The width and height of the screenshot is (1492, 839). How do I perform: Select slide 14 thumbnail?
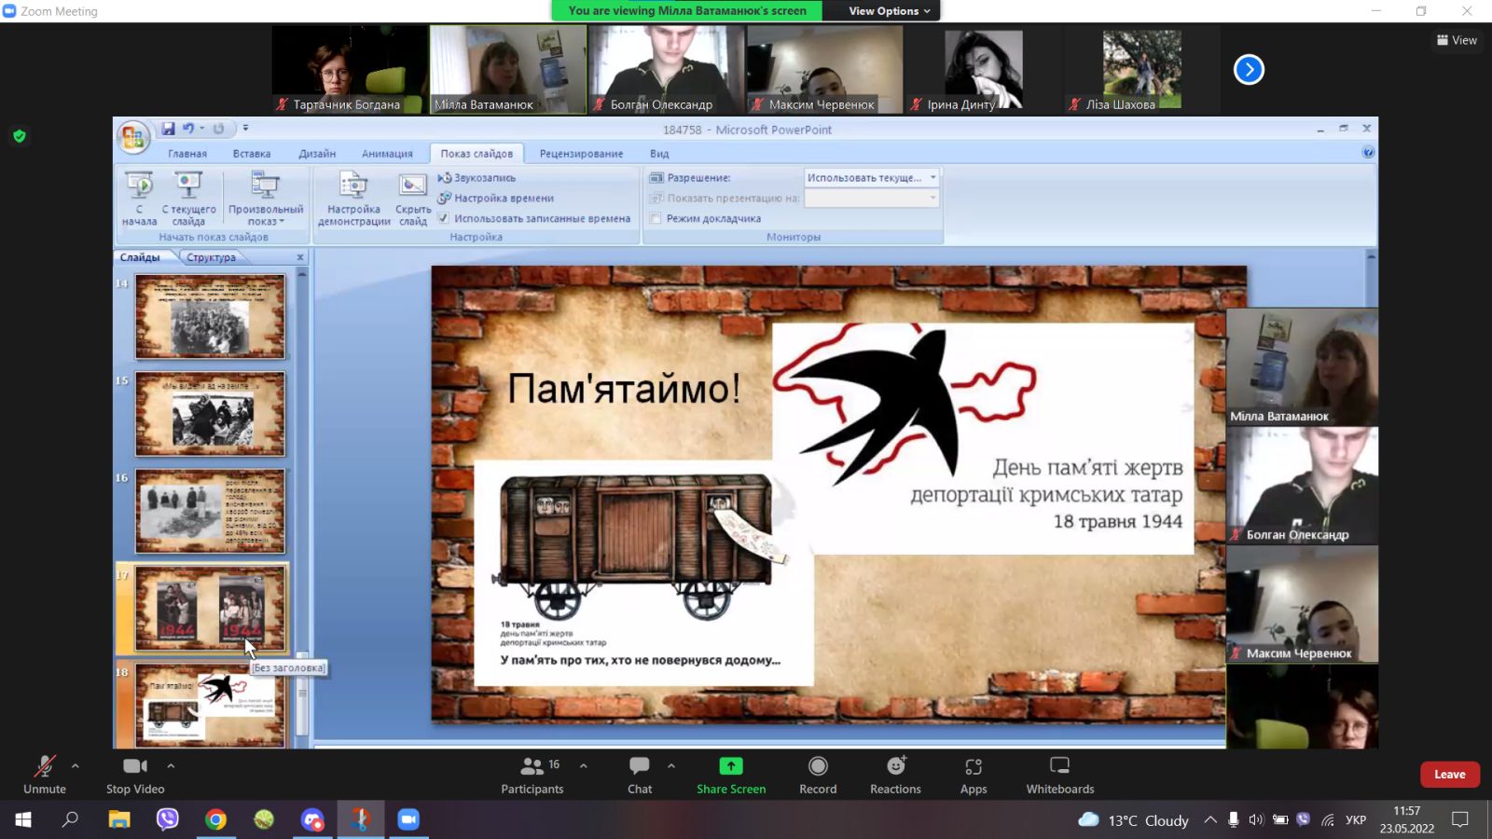coord(210,316)
